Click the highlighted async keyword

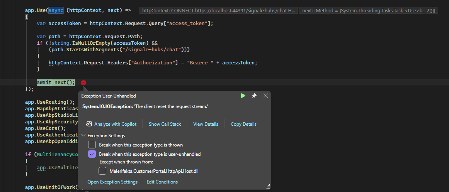pos(56,10)
